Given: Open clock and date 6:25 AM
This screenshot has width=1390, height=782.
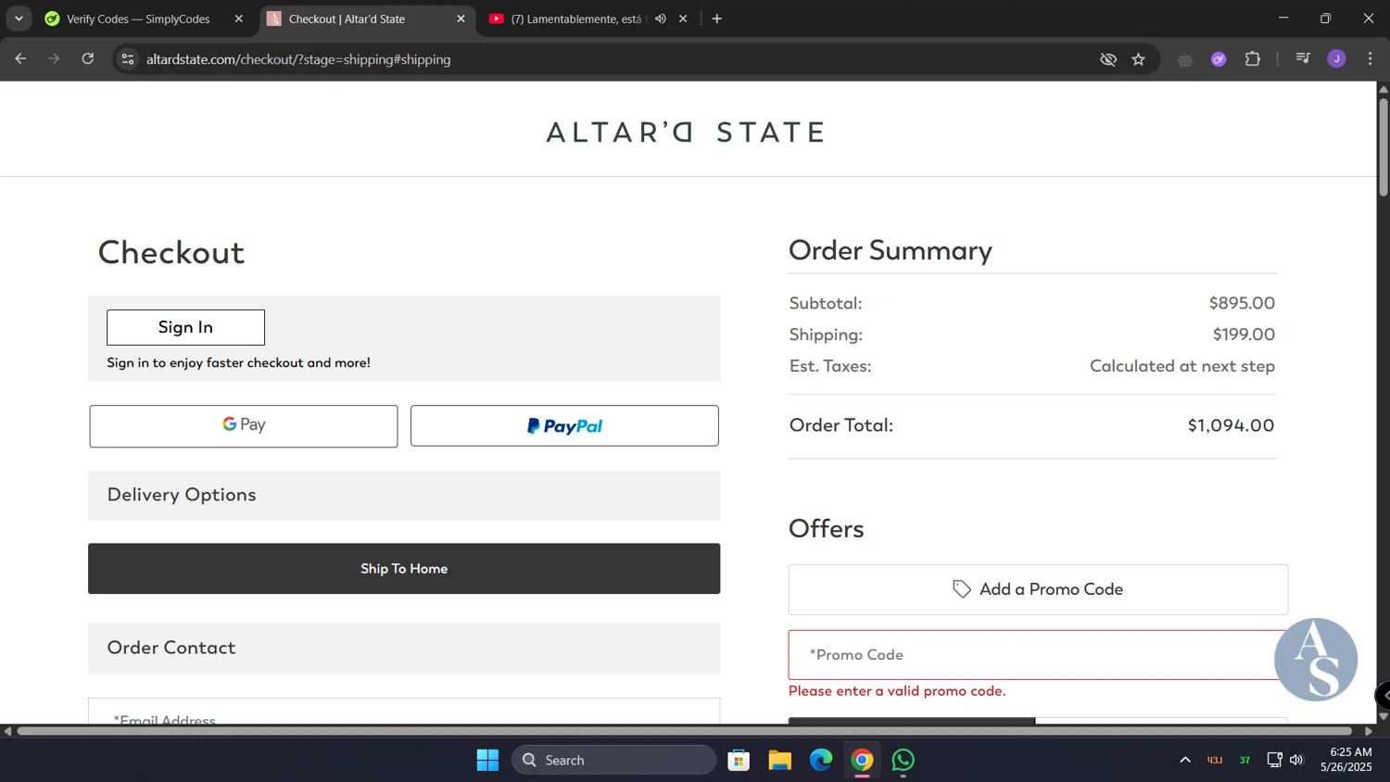Looking at the screenshot, I should [1346, 760].
